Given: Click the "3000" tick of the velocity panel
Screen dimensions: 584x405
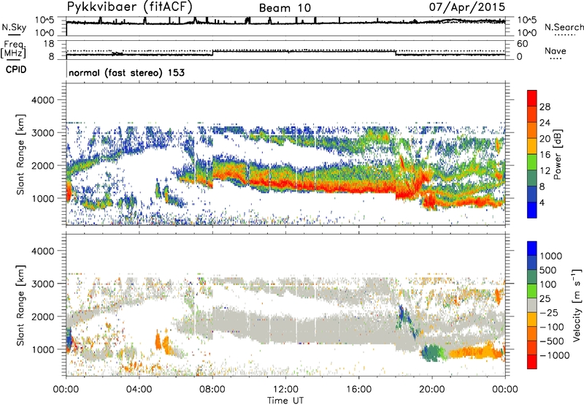Looking at the screenshot, I should 43,284.
